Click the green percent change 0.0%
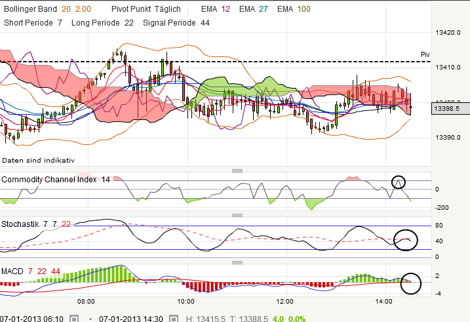The width and height of the screenshot is (470, 322). [x=297, y=319]
